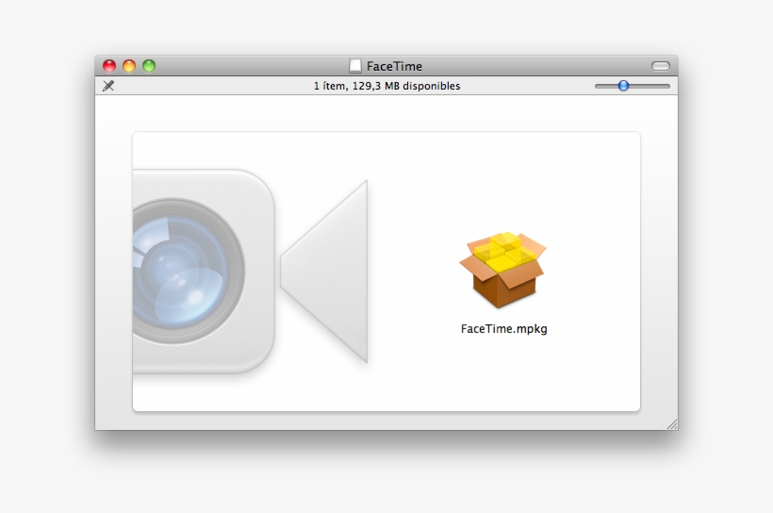
Task: Click the window resize grip handle
Action: [672, 424]
